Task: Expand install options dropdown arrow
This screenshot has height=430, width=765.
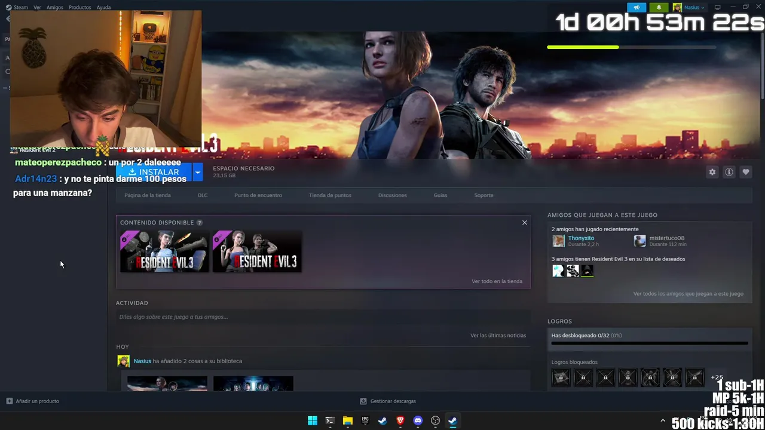Action: [197, 172]
